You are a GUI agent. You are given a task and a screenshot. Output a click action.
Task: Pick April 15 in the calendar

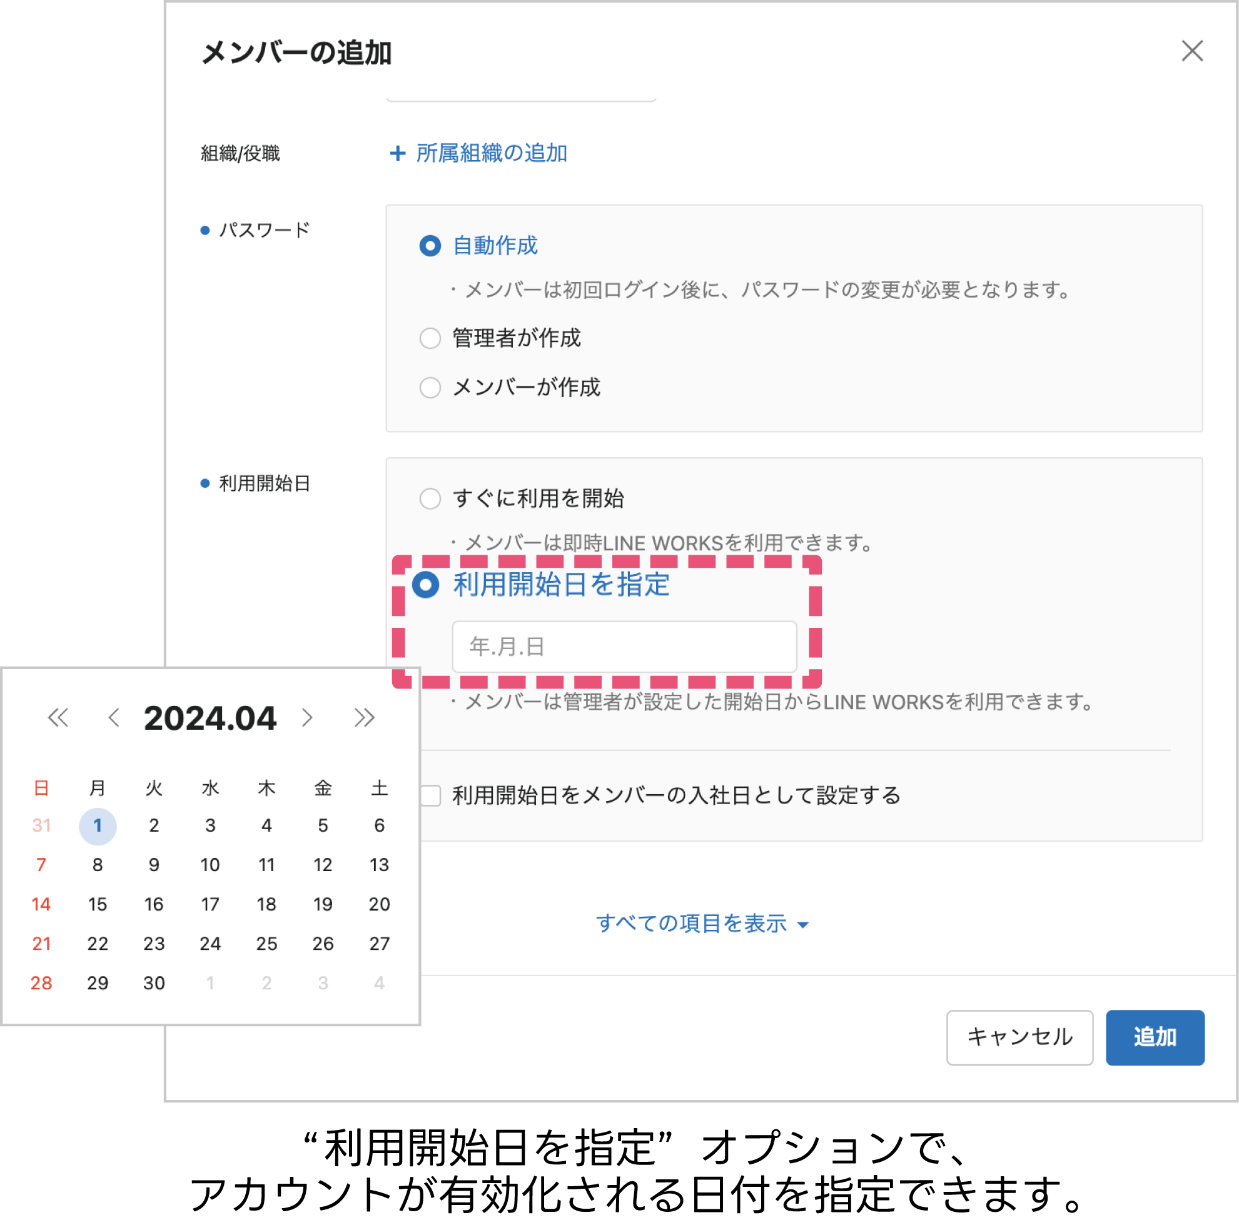point(98,904)
